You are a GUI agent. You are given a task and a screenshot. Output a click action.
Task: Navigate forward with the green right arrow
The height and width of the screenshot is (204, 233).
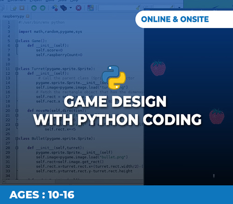[42, 8]
